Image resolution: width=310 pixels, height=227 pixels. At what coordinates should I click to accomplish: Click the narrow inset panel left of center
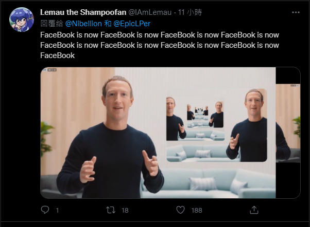pos(176,118)
